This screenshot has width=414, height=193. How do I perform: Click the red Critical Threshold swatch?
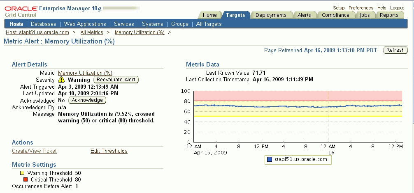click(26, 179)
